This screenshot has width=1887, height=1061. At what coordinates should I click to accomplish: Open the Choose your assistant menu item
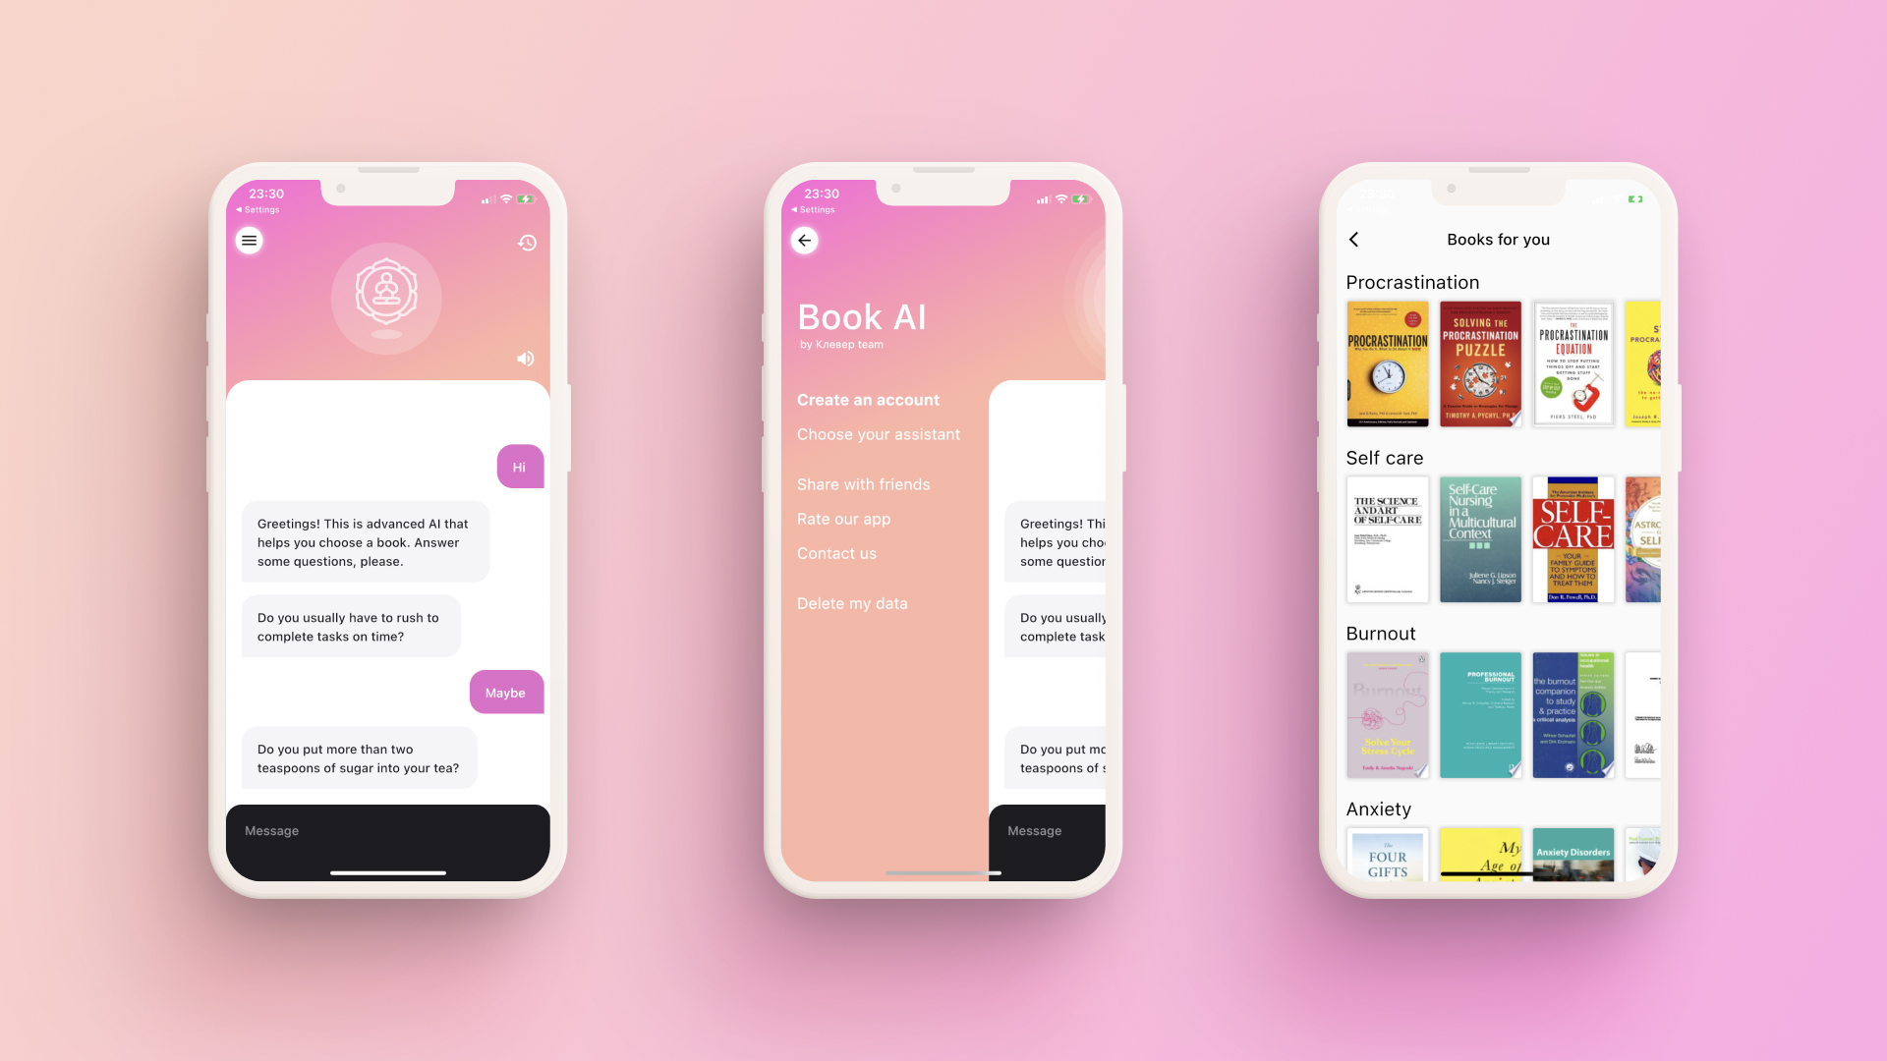click(x=879, y=432)
